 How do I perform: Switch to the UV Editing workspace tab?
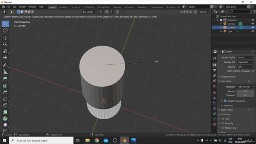point(89,7)
